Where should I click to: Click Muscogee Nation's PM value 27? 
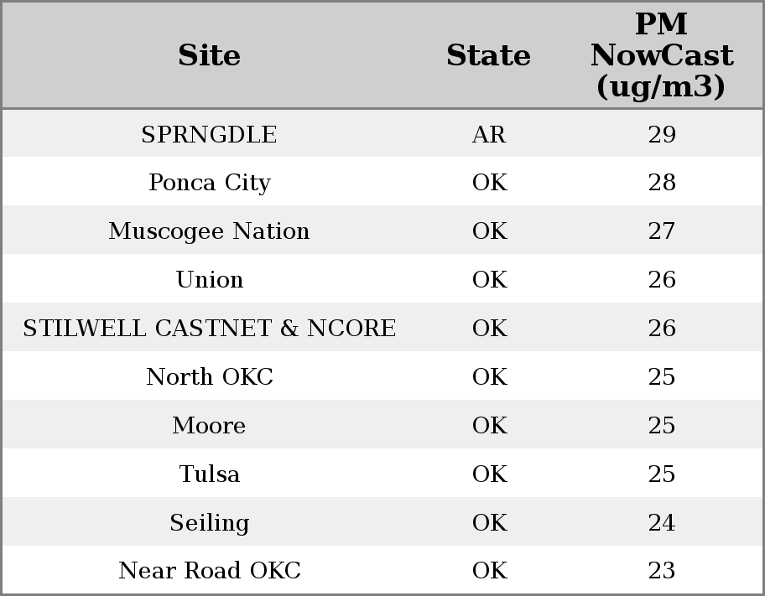[662, 231]
